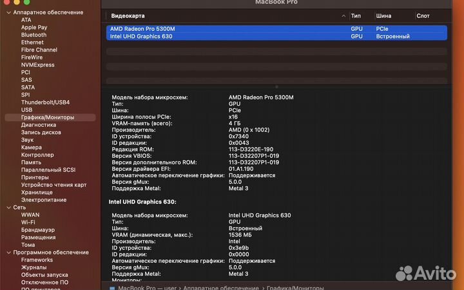Open NVMExpress entry
Image resolution: width=464 pixels, height=290 pixels.
click(x=37, y=65)
